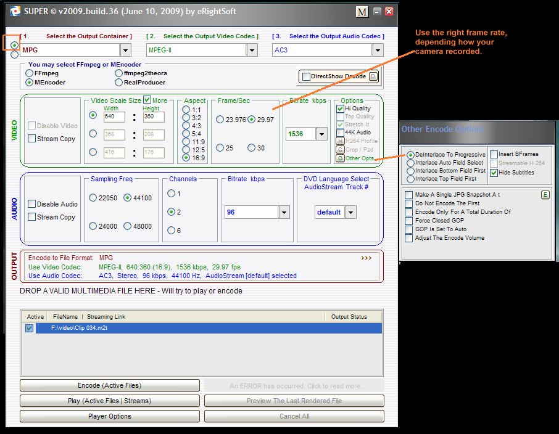Check Make A Single JPG Snapshot
The image size is (559, 434).
pyautogui.click(x=409, y=195)
